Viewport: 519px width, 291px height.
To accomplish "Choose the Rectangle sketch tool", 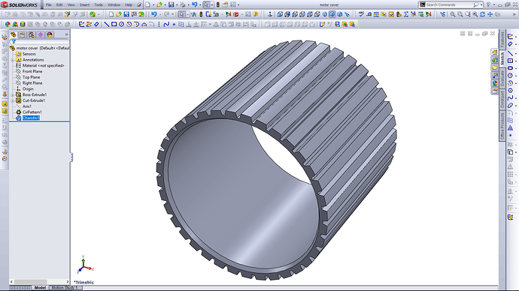I will (x=114, y=25).
